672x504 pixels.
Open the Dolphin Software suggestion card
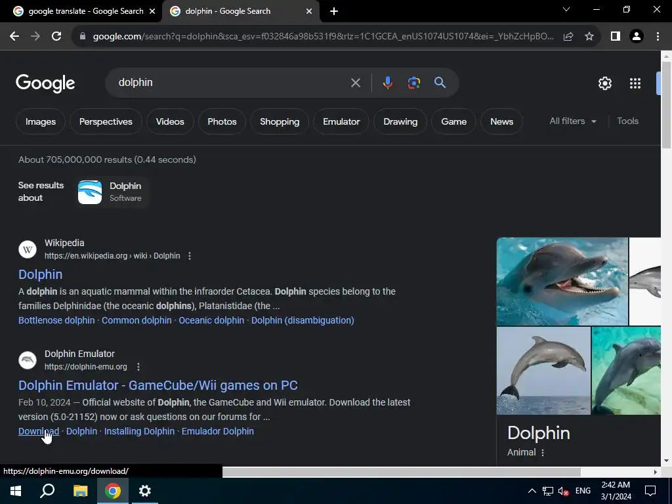tap(113, 192)
